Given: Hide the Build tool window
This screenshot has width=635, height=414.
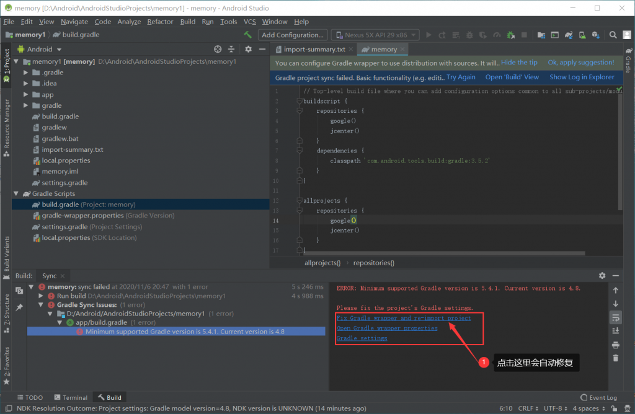Looking at the screenshot, I should coord(616,276).
